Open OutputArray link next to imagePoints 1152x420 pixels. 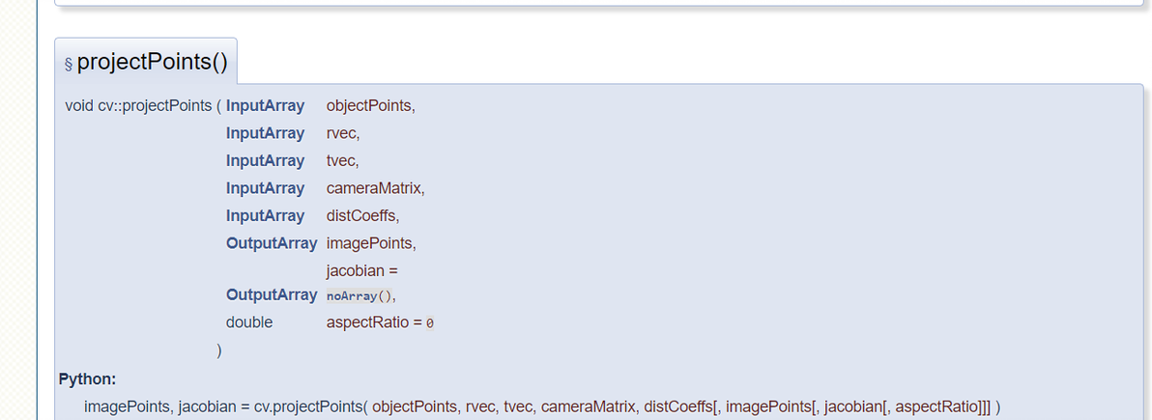pyautogui.click(x=272, y=243)
